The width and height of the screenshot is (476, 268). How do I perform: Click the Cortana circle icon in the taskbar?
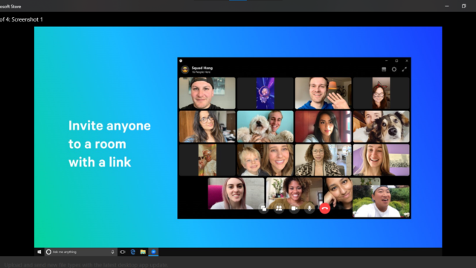(48, 252)
